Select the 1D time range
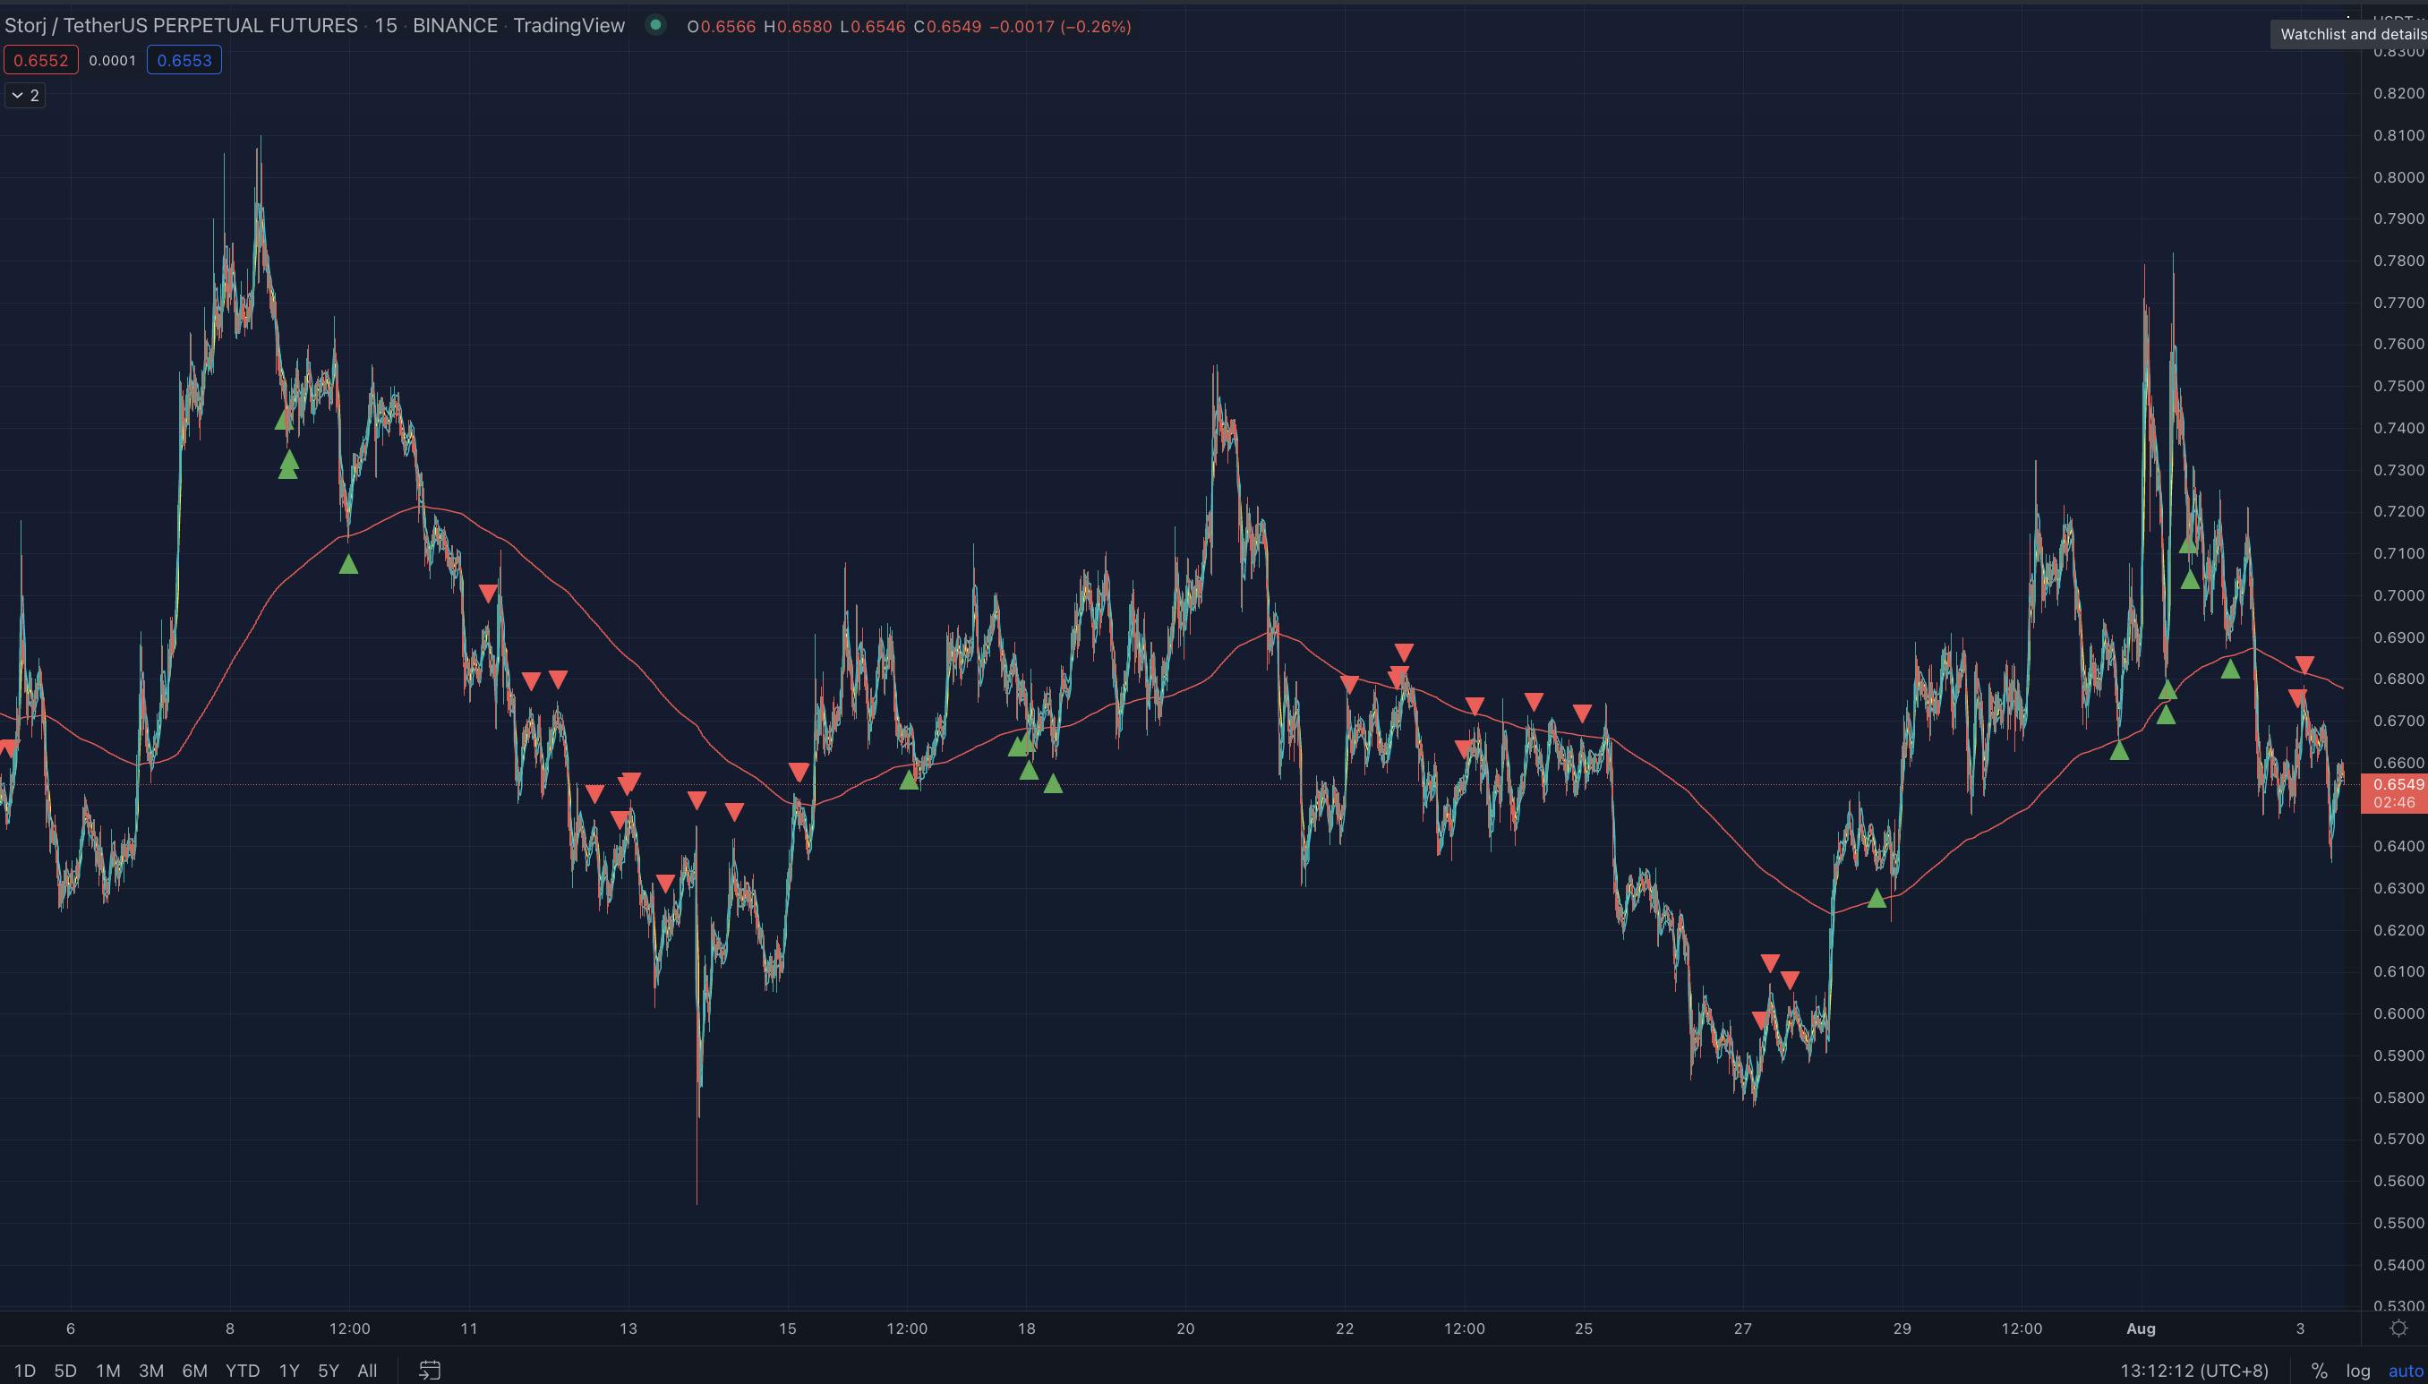Viewport: 2428px width, 1384px height. pos(25,1370)
